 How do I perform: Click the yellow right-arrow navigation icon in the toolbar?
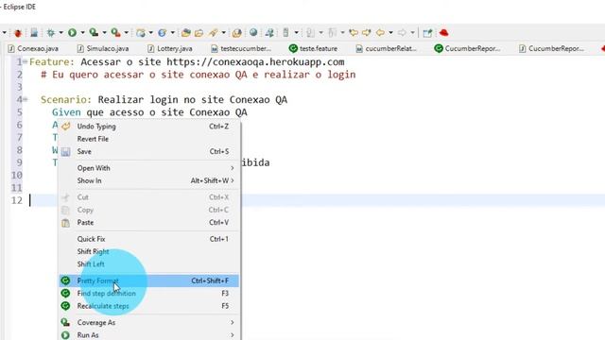coord(367,33)
